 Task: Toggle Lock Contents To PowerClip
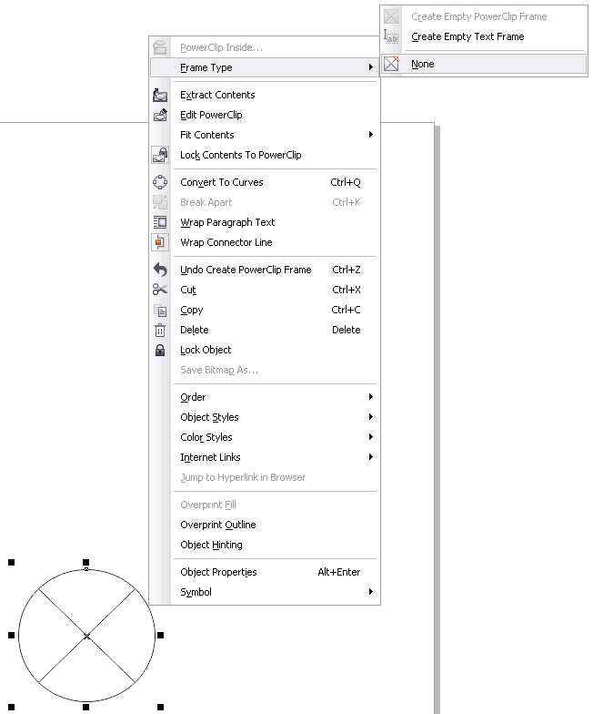265,155
